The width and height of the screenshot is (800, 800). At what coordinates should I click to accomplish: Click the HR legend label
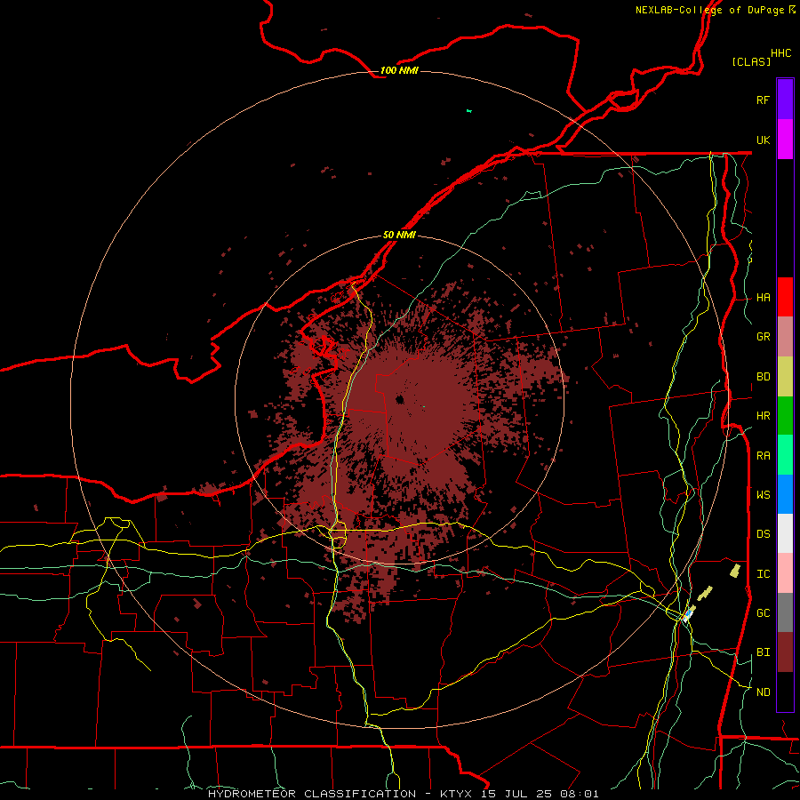(x=763, y=416)
